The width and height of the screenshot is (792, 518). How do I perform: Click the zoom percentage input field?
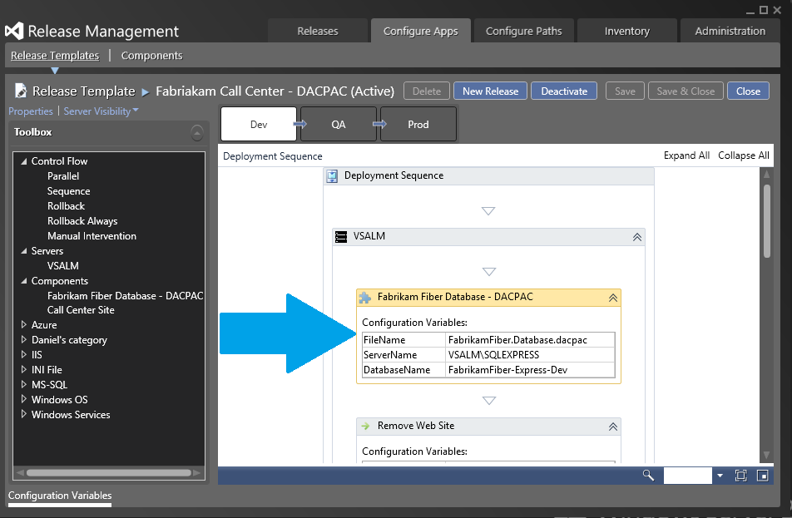click(687, 476)
